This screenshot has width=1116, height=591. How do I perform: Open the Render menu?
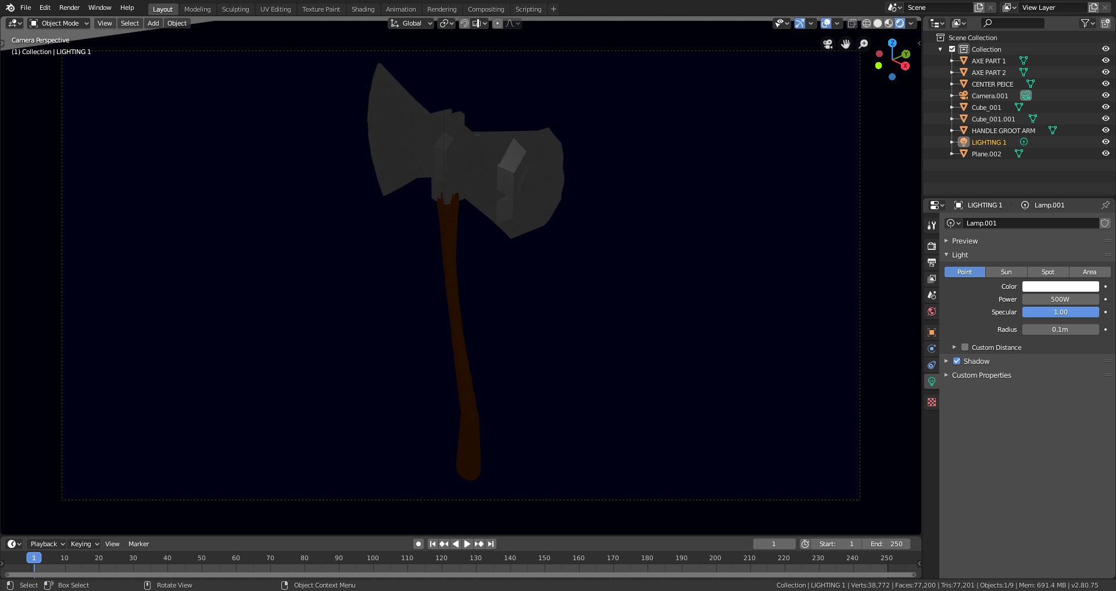69,8
